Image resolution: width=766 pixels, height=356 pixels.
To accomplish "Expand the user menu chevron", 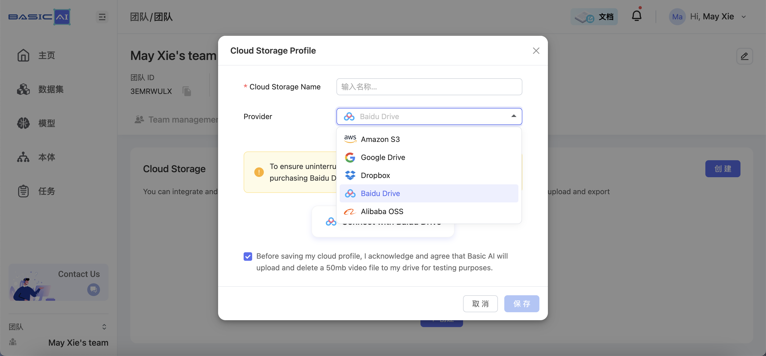I will pos(744,17).
